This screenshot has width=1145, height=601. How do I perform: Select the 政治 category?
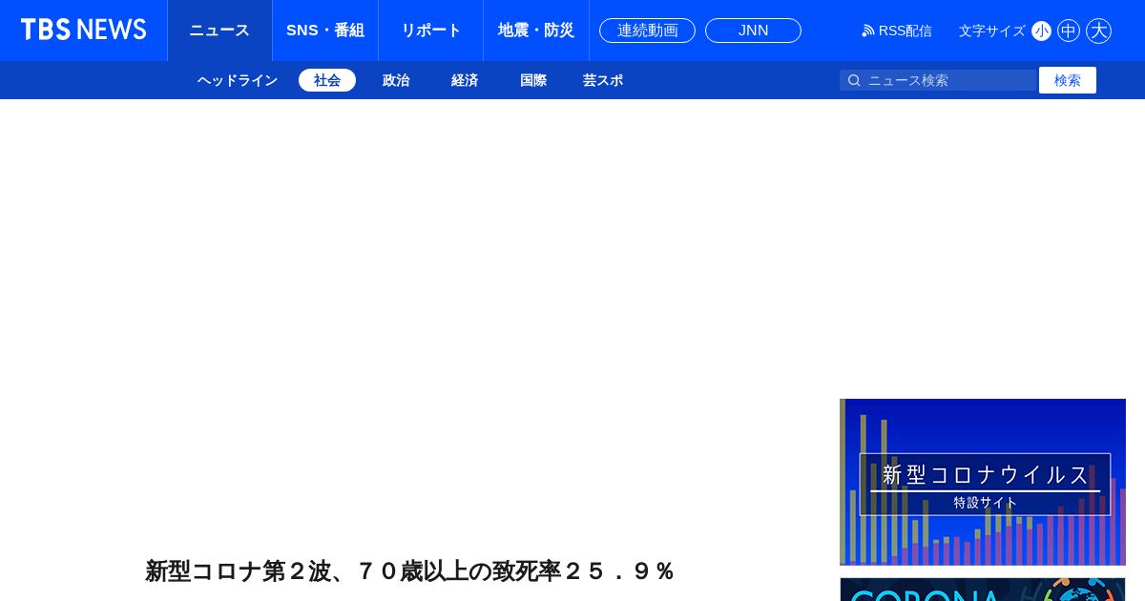pyautogui.click(x=396, y=80)
